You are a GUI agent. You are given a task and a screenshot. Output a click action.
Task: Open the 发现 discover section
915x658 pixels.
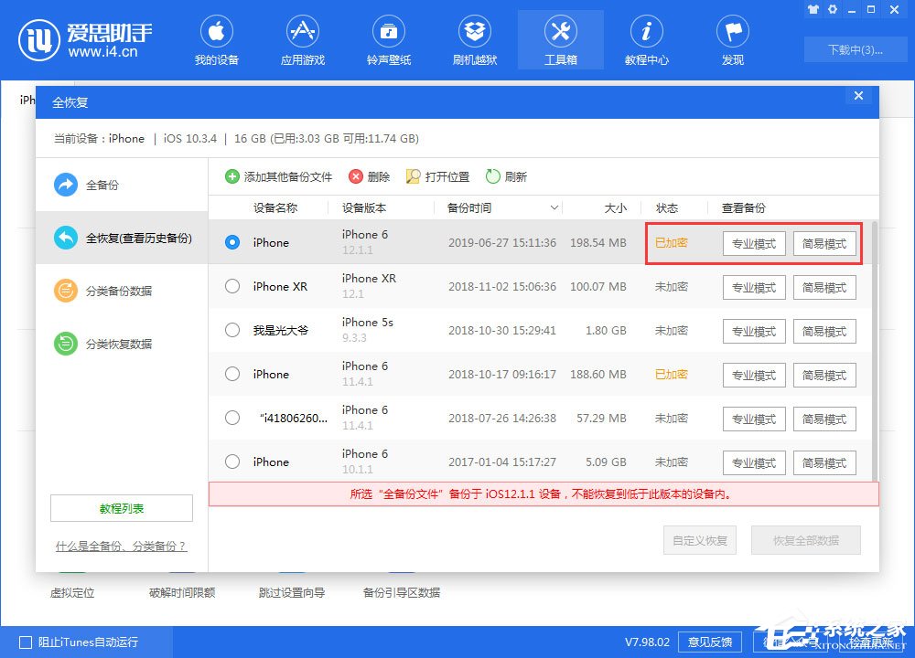pos(732,39)
